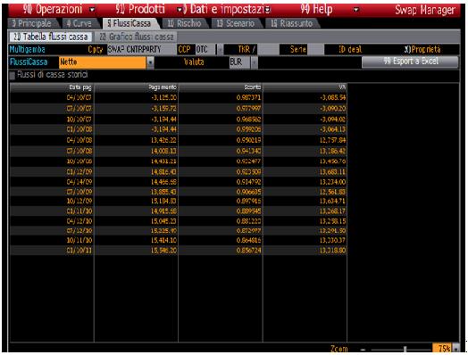The image size is (468, 355).
Task: Expand the FlussiCassa Netto dropdown
Action: tap(150, 62)
